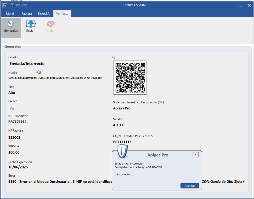254x199 pixels.
Task: Close the Apiges Pro dialog with its x button
Action: point(196,155)
